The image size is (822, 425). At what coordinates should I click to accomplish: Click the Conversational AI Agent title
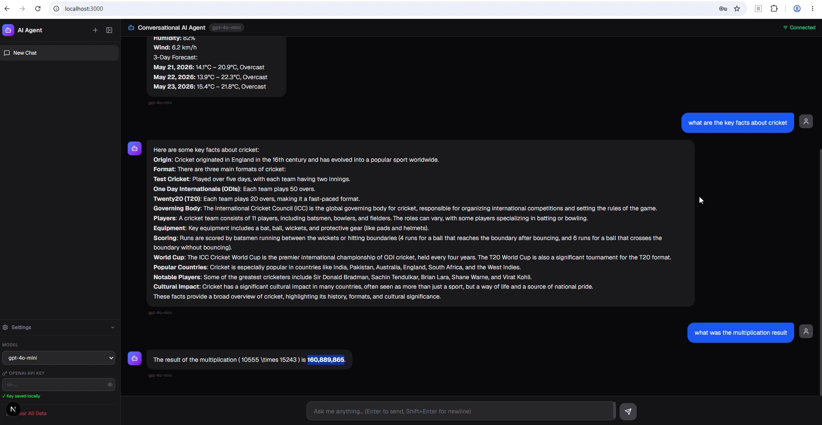(172, 28)
